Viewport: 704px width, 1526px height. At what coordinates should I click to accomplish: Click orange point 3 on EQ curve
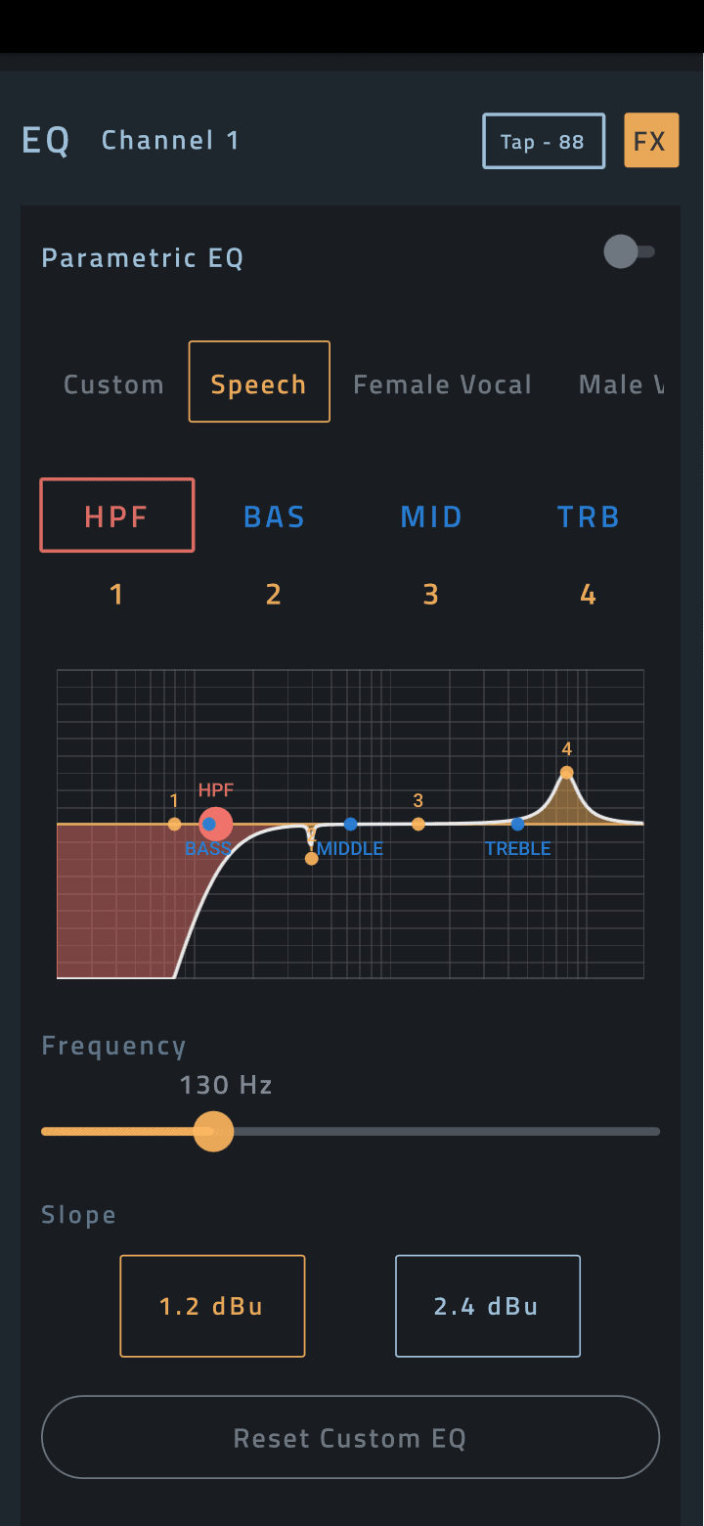tap(418, 824)
